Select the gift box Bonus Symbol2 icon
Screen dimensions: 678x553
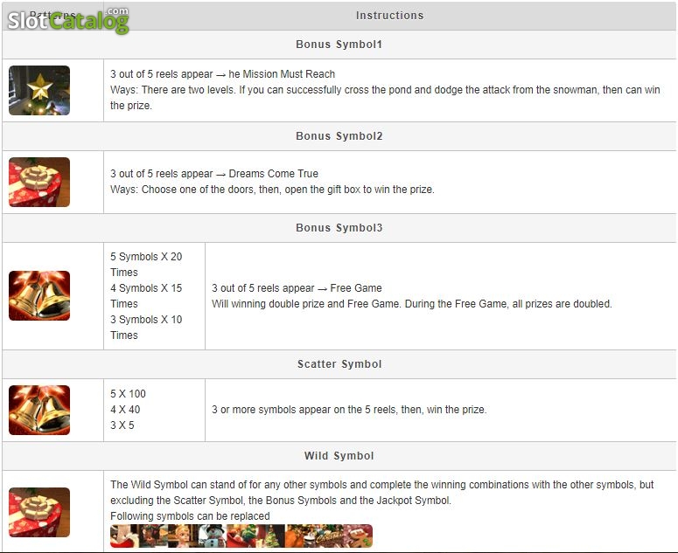38,183
